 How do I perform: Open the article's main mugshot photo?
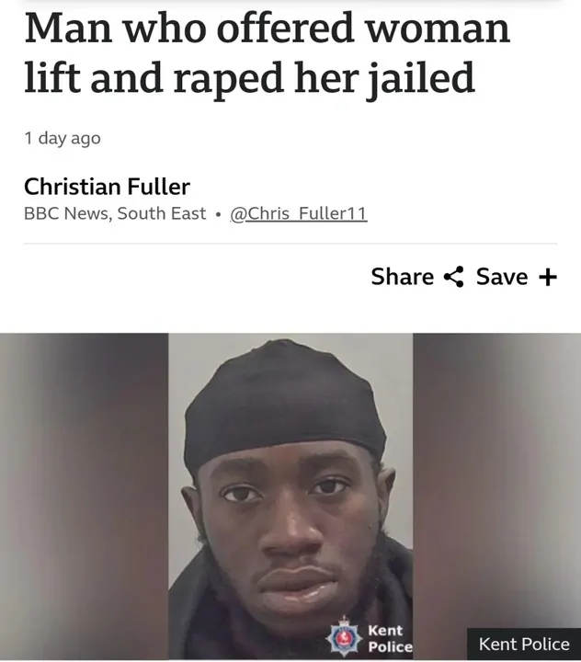click(290, 496)
